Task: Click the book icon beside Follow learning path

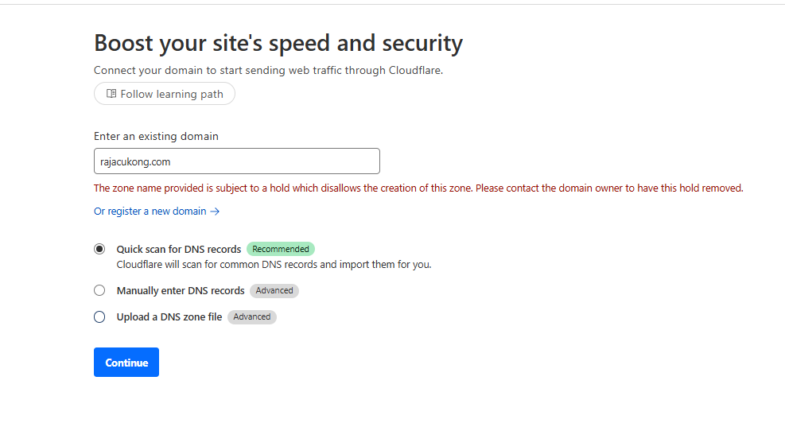Action: click(x=111, y=94)
